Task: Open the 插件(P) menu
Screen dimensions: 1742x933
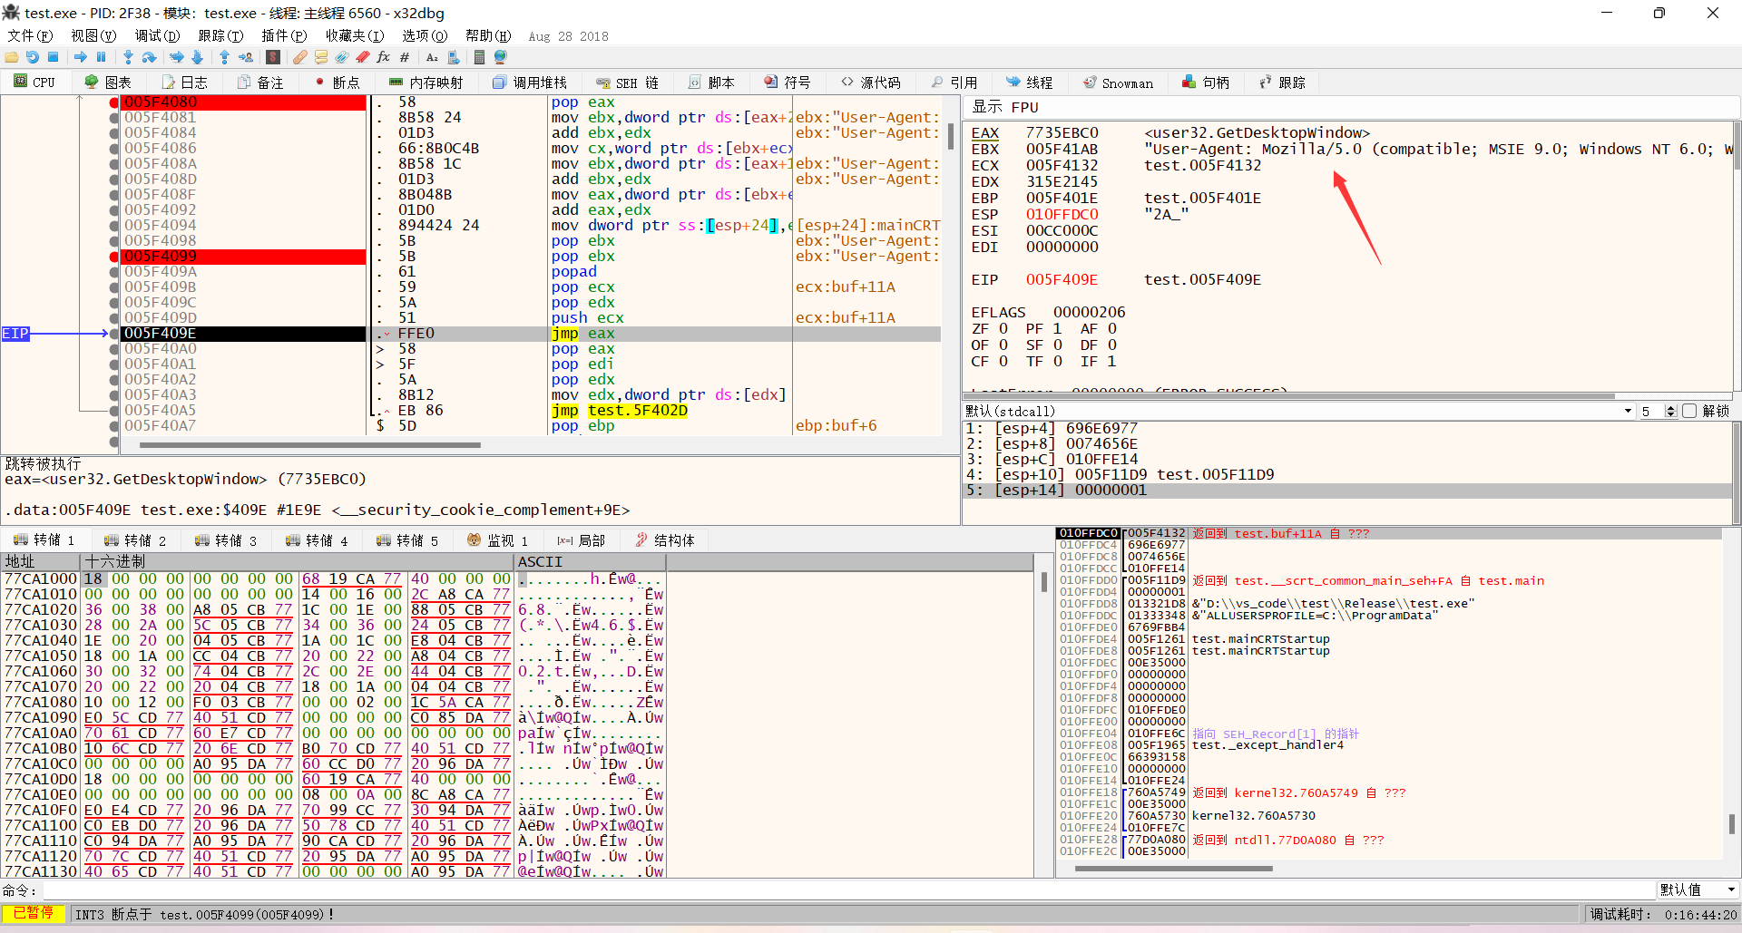Action: (x=284, y=35)
